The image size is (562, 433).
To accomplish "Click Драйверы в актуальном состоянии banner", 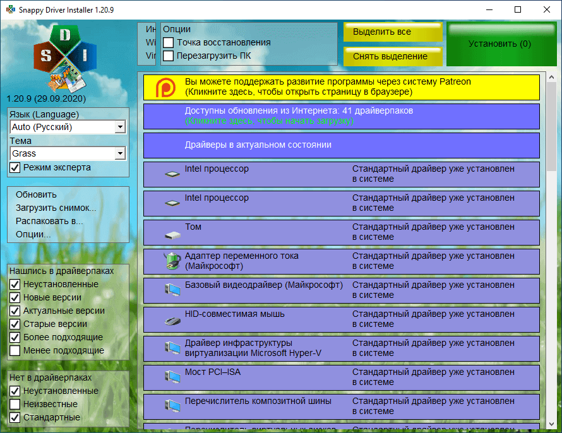I will coord(342,145).
